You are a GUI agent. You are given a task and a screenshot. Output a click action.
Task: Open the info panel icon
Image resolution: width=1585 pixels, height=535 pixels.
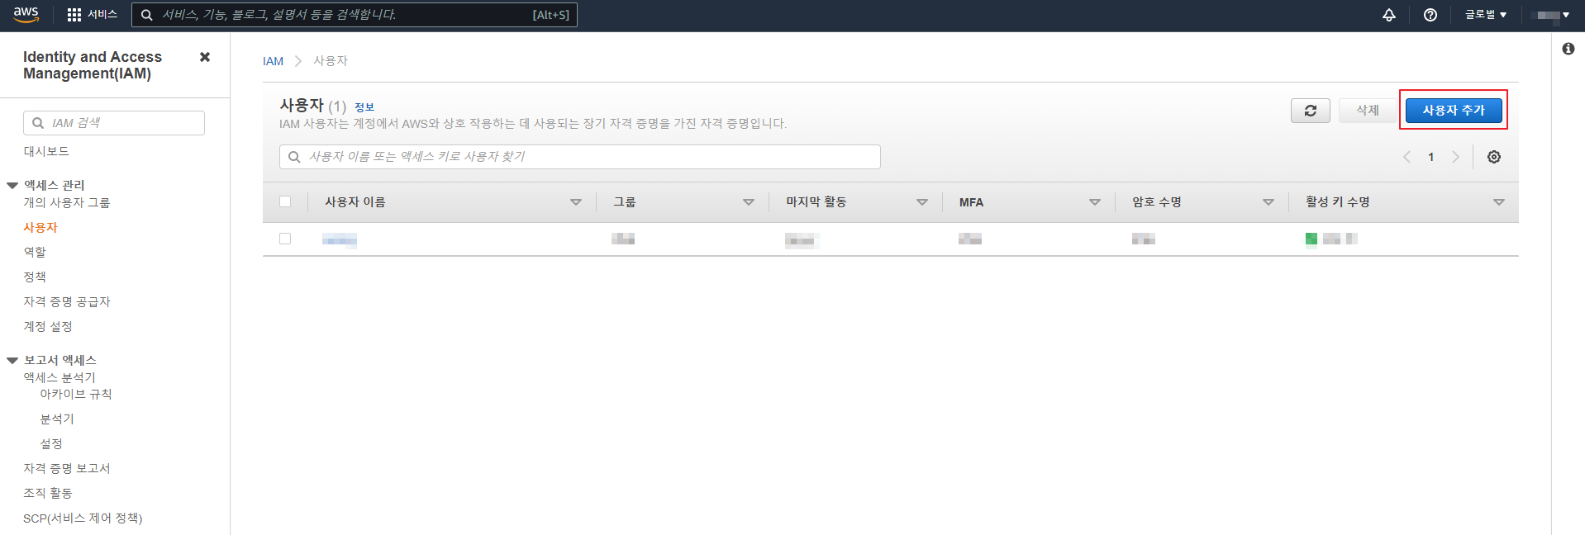tap(1568, 49)
